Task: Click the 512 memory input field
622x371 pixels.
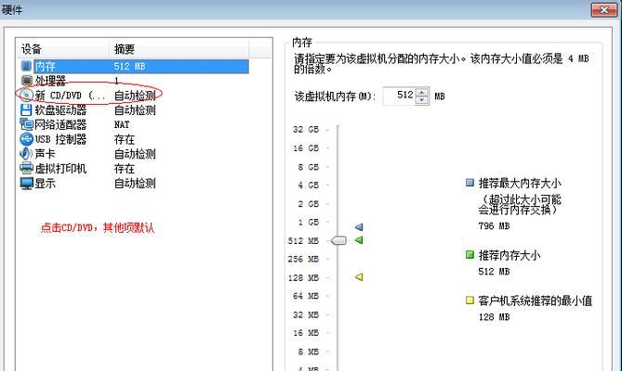Action: (399, 96)
